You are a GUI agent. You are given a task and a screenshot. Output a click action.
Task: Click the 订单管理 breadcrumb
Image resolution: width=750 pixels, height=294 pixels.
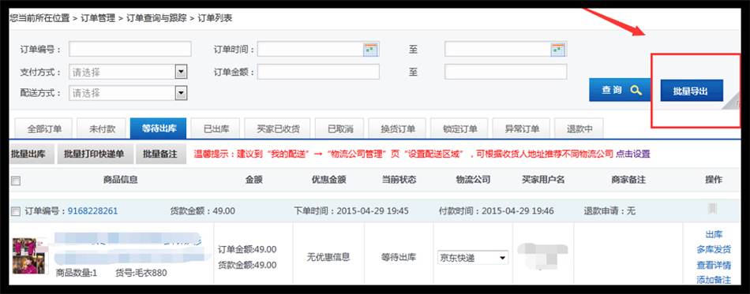(98, 19)
